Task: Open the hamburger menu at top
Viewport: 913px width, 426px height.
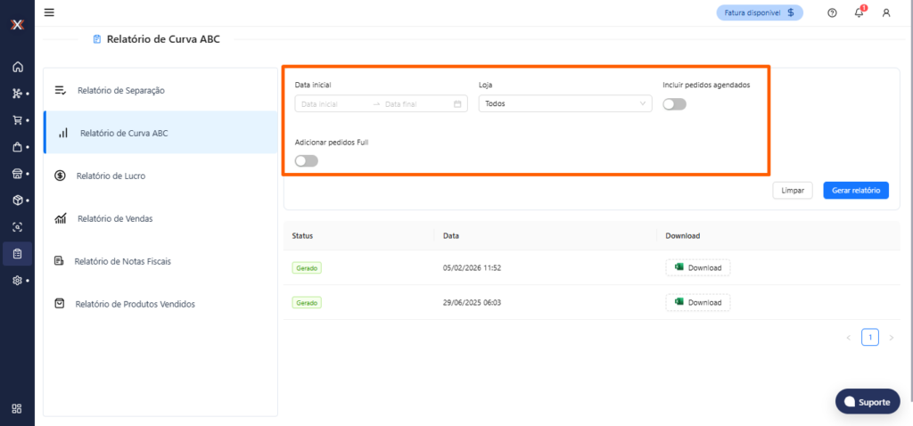Action: click(x=49, y=12)
